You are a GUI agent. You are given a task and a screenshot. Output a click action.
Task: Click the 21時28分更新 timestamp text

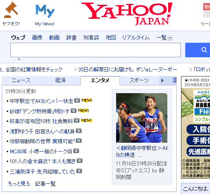pyautogui.click(x=20, y=91)
